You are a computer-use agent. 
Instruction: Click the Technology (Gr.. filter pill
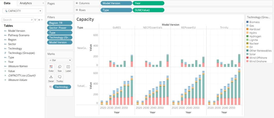tap(60, 37)
